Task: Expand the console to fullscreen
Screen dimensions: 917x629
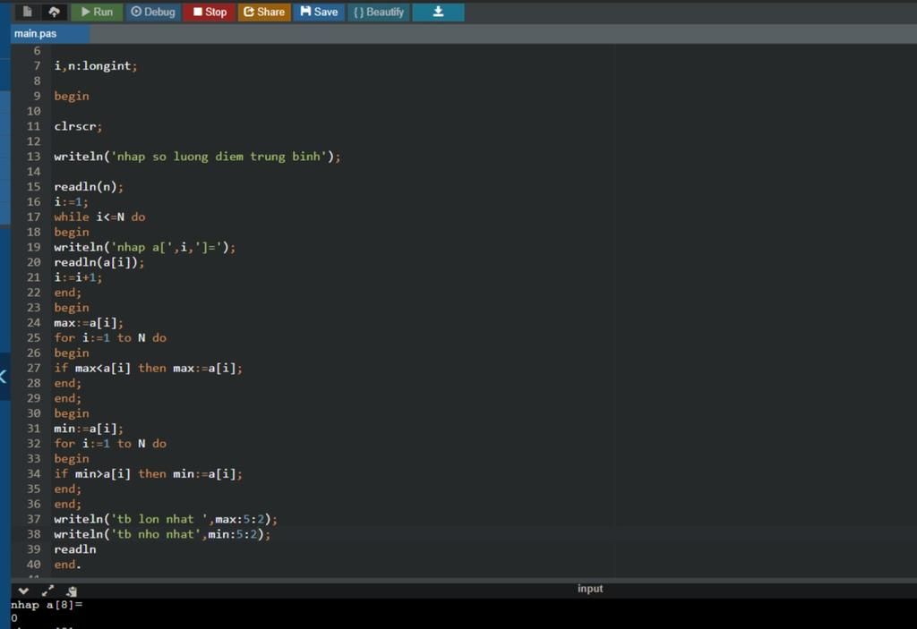Action: tap(47, 591)
